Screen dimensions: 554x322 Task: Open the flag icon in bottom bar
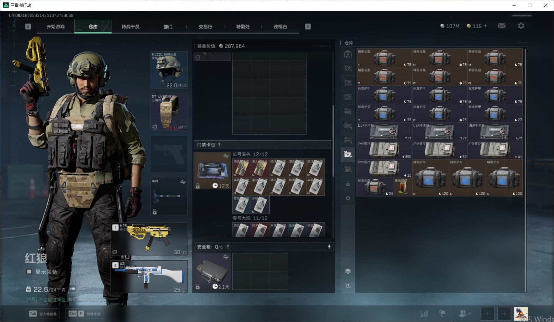click(x=442, y=313)
